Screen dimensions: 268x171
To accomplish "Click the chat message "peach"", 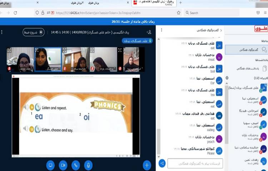I will click(211, 142).
